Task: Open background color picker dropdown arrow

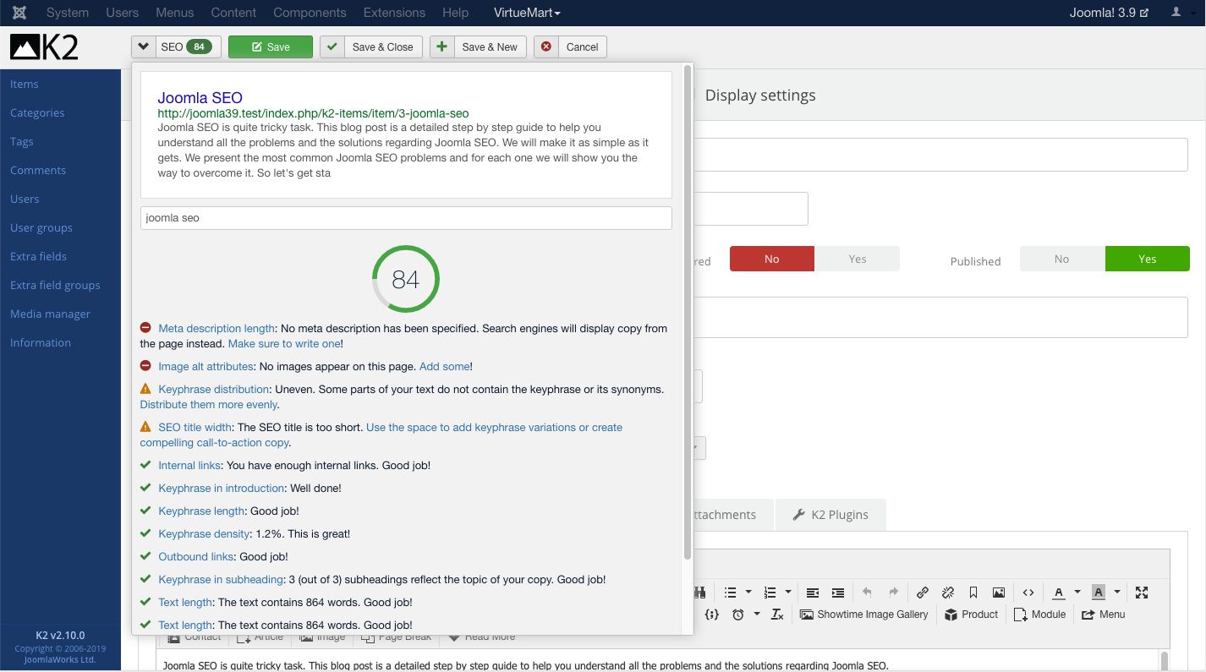Action: tap(1117, 593)
